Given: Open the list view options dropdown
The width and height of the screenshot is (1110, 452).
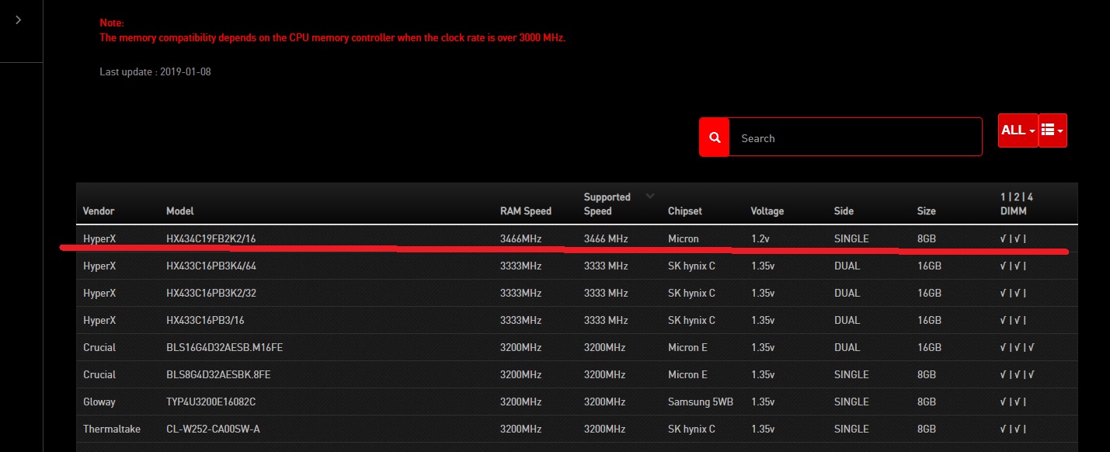Looking at the screenshot, I should [1053, 130].
